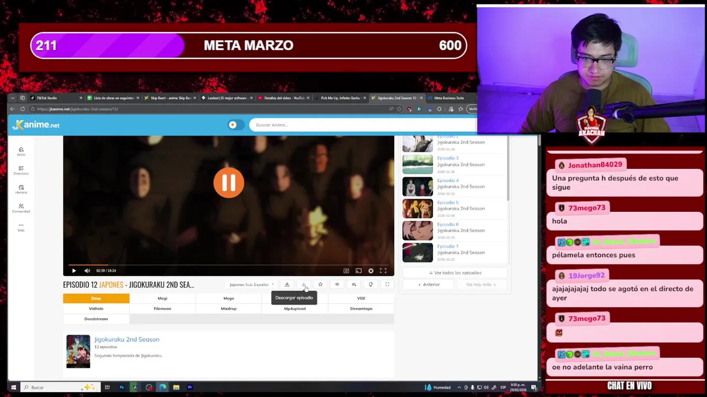Reload the page with refresh icon
Image resolution: width=707 pixels, height=397 pixels.
pos(23,109)
